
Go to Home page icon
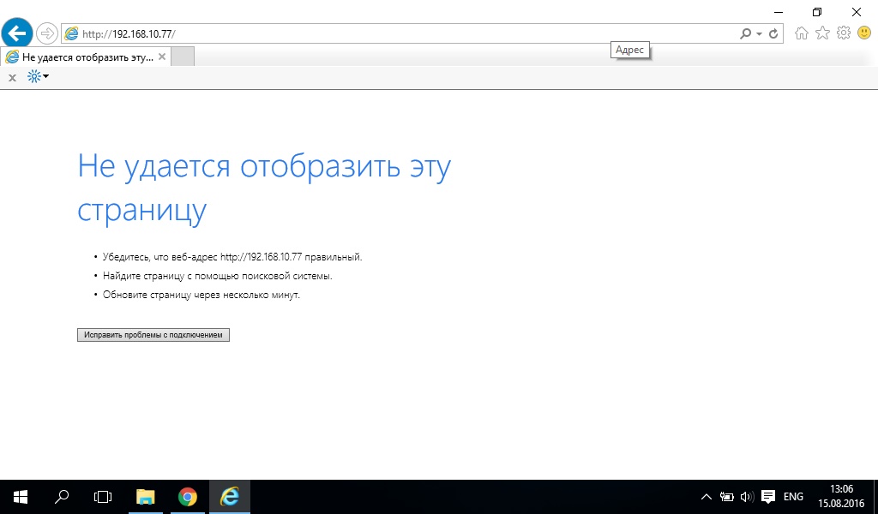coord(802,33)
